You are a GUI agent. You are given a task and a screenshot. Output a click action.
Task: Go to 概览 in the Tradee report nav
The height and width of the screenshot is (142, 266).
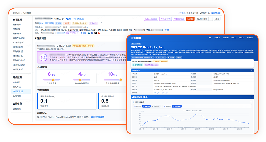click(210, 38)
